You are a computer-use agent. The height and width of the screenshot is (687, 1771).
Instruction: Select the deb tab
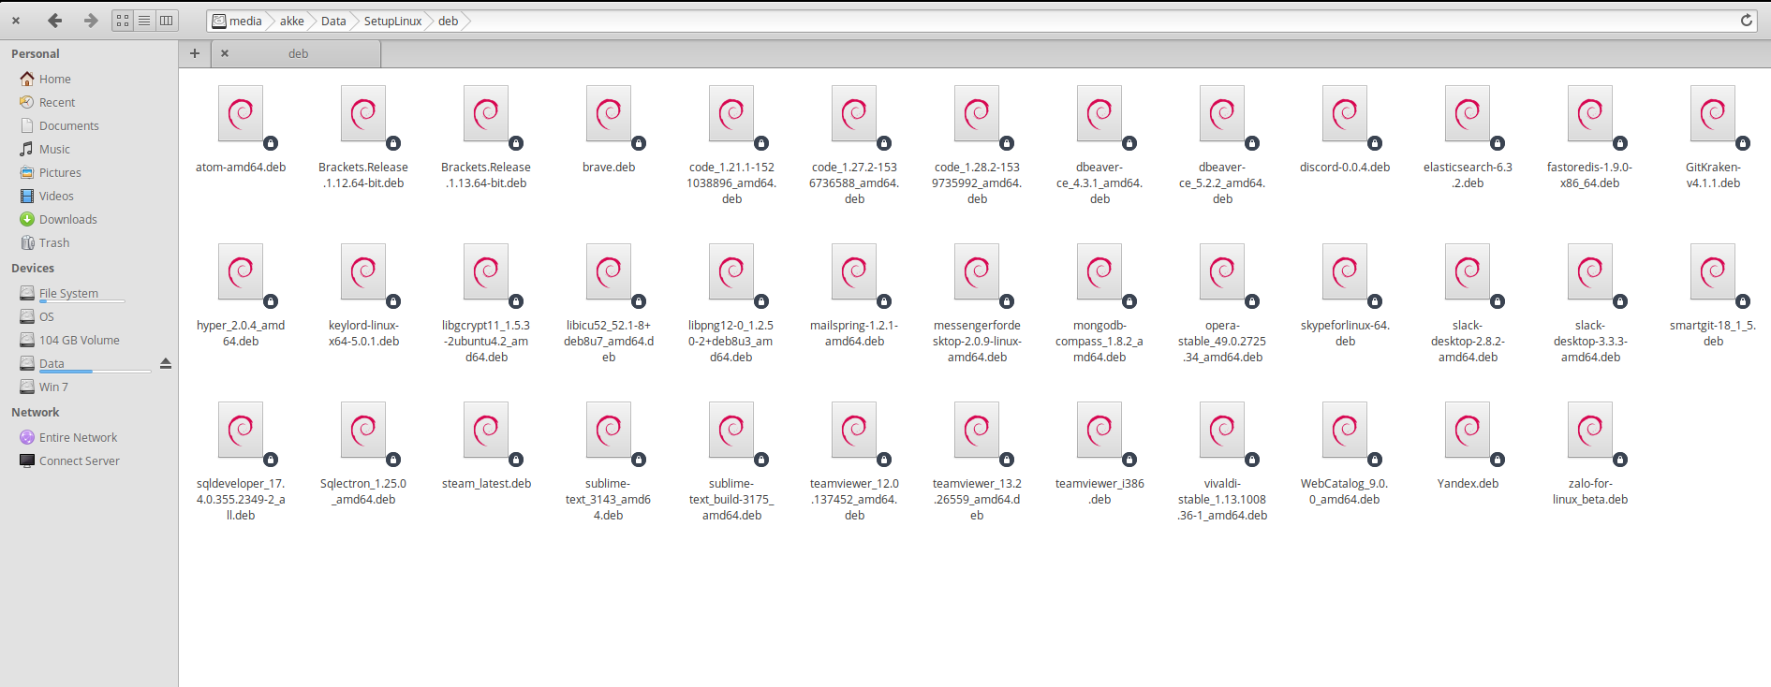pyautogui.click(x=298, y=53)
